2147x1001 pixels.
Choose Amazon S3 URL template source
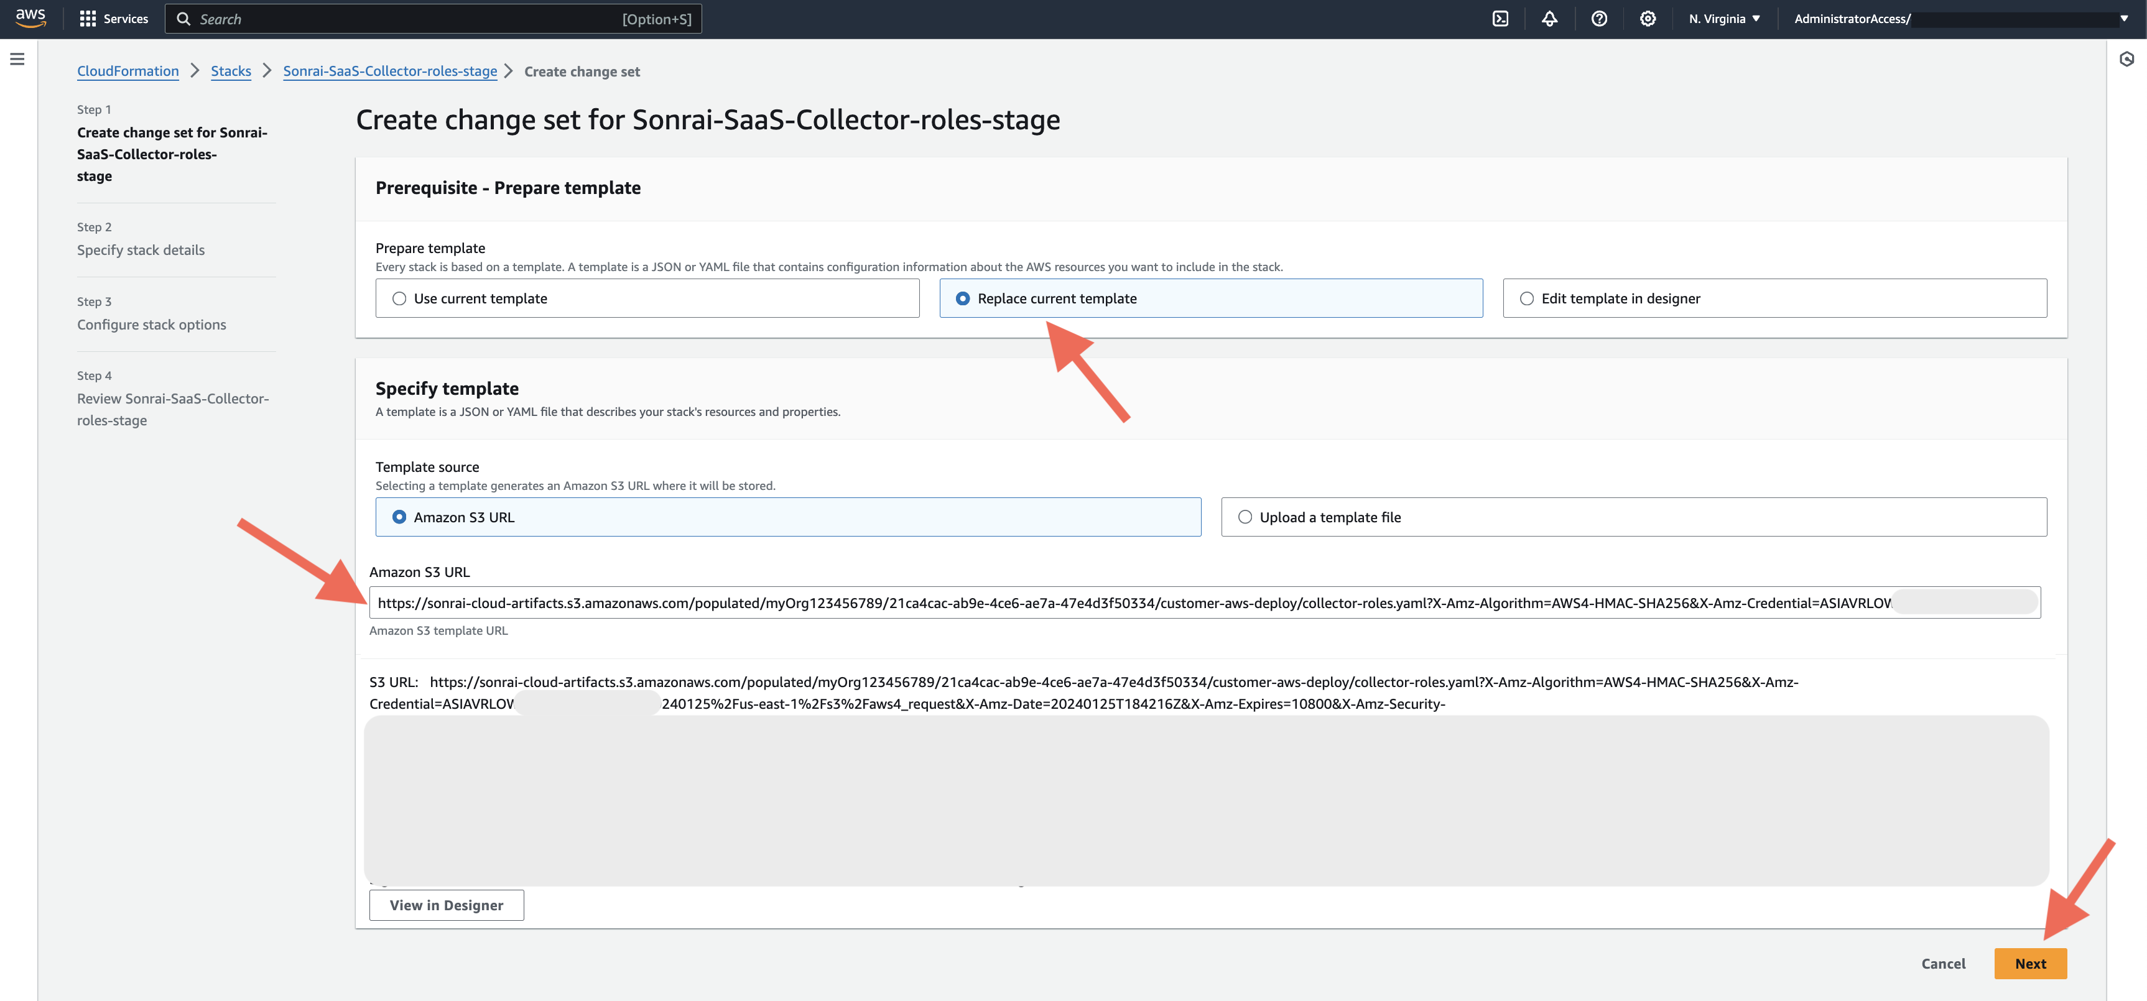point(787,517)
